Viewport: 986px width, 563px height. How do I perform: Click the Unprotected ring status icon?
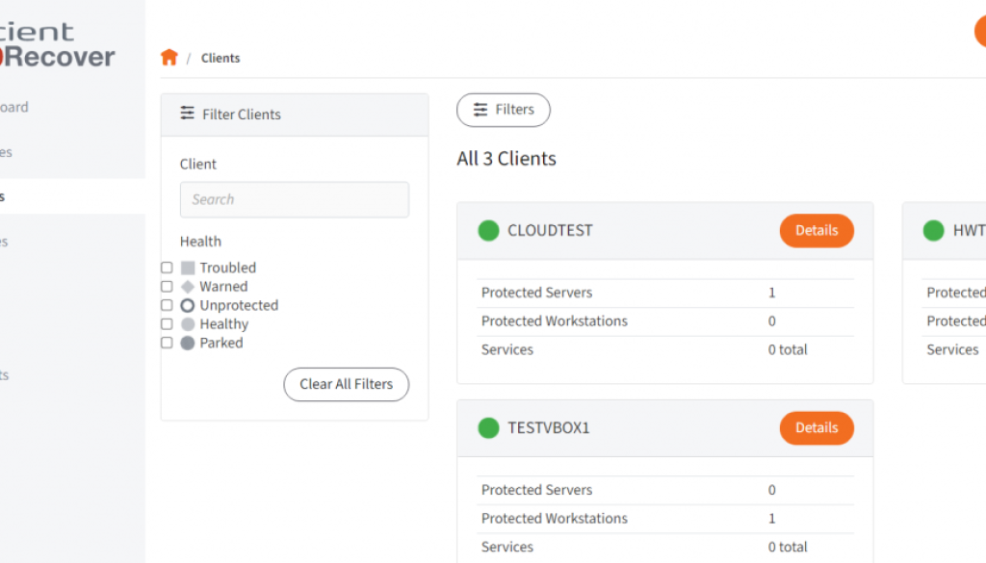point(188,305)
